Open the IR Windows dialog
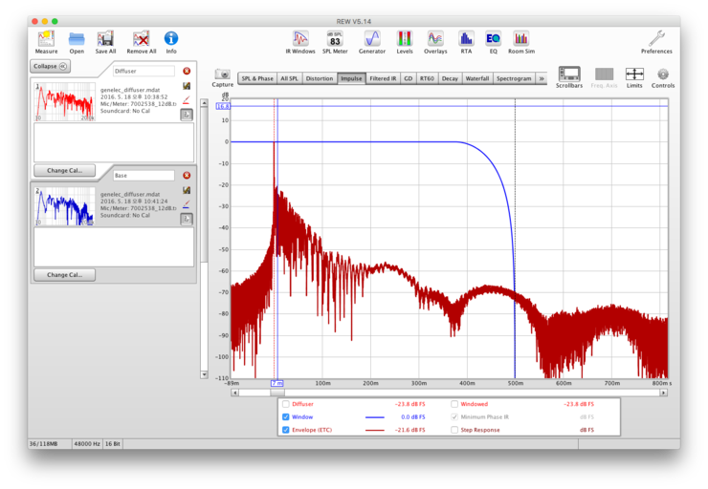The width and height of the screenshot is (708, 489). tap(300, 40)
